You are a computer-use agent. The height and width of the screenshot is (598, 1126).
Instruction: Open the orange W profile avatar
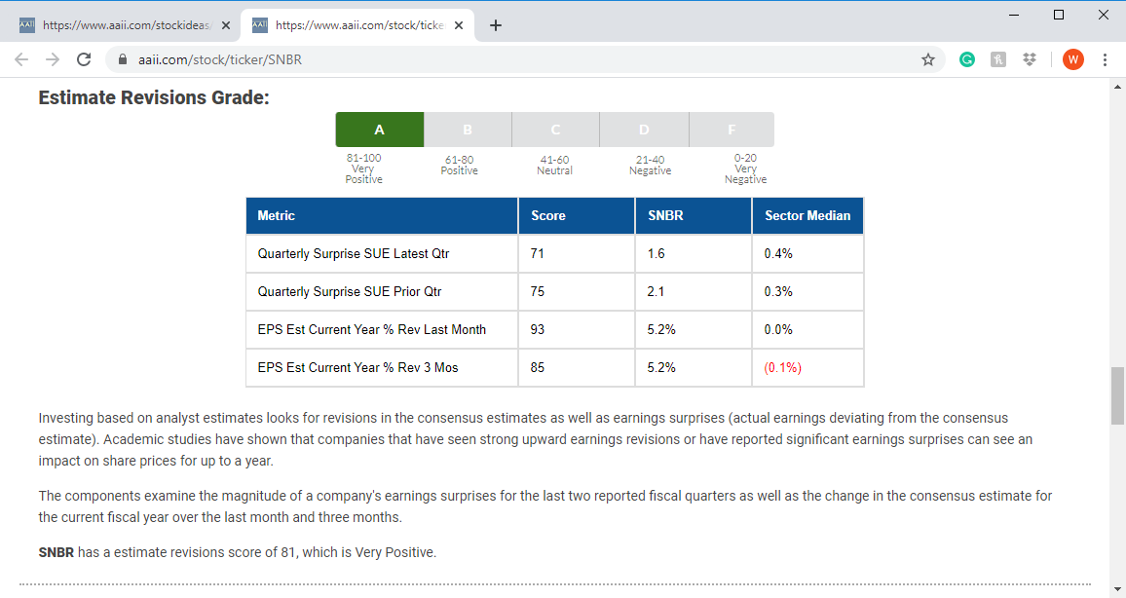[1072, 59]
